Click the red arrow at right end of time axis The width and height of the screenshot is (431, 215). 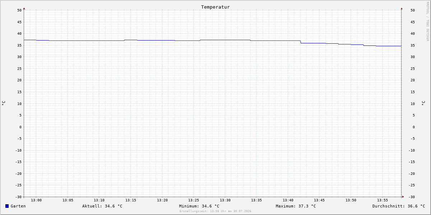click(x=403, y=197)
